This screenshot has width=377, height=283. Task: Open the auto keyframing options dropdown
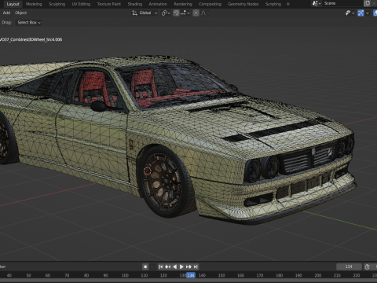pos(152,266)
